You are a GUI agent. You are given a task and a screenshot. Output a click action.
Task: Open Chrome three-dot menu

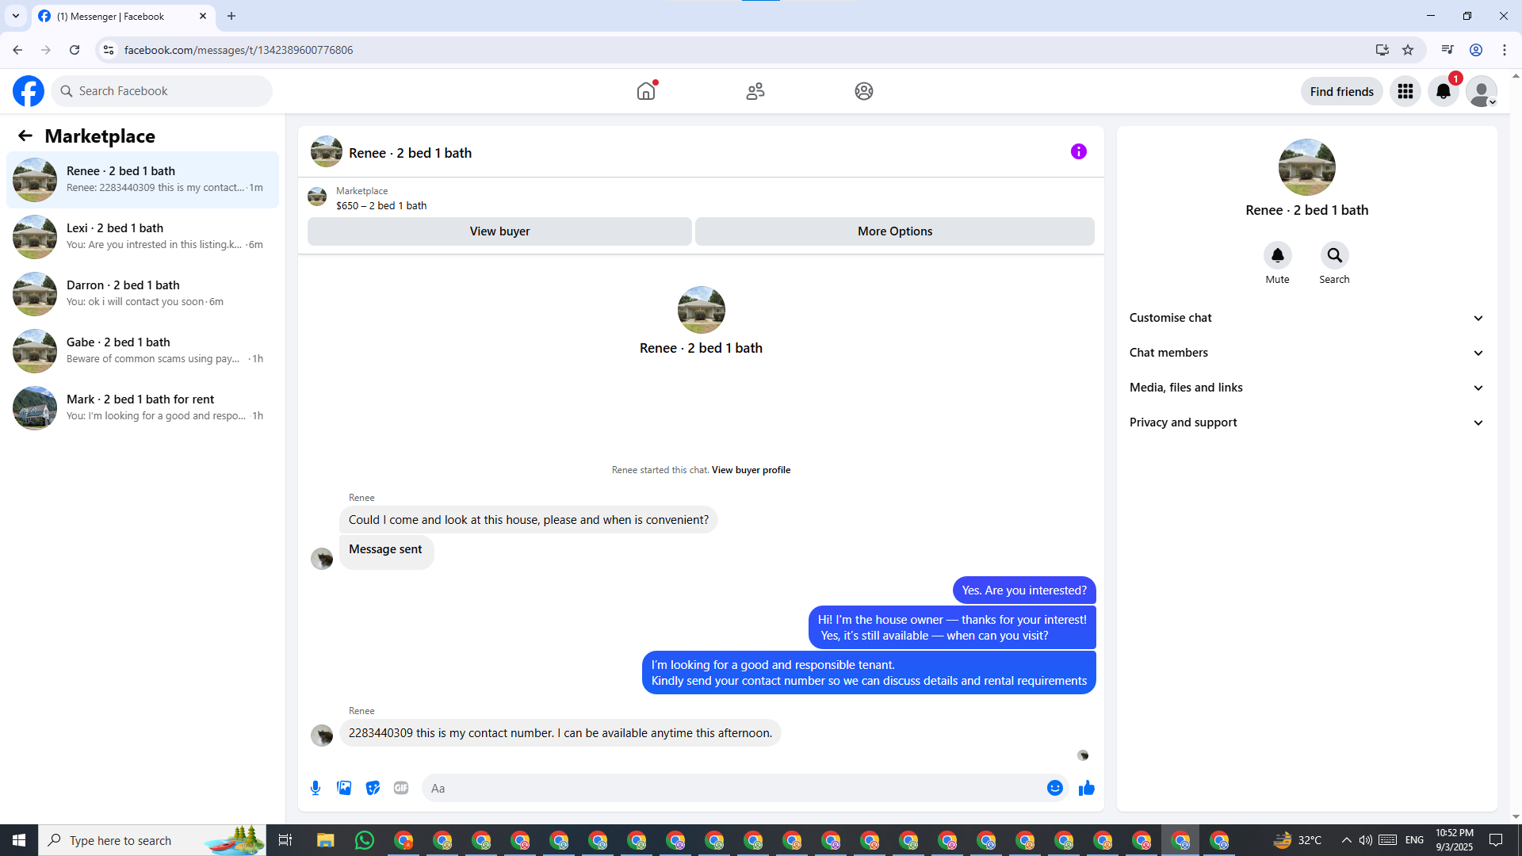[1505, 50]
